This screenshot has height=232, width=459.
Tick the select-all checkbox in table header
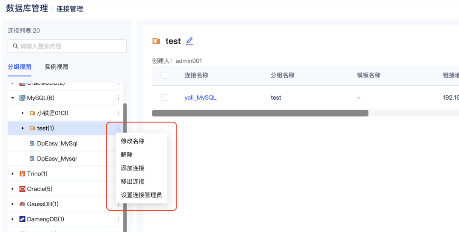click(x=165, y=75)
